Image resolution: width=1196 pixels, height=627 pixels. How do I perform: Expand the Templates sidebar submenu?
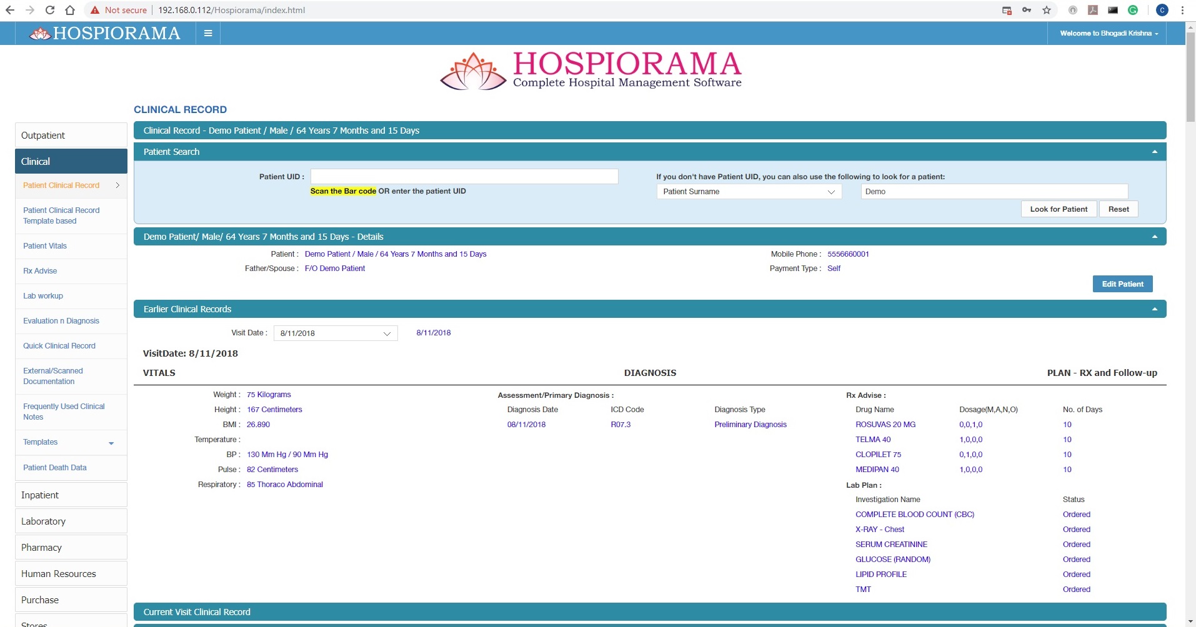111,443
